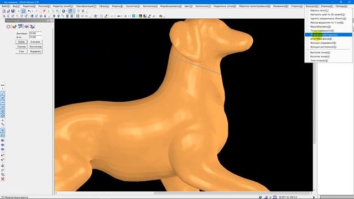Click the Слои button in side panel
This screenshot has width=354, height=199.
click(x=22, y=51)
